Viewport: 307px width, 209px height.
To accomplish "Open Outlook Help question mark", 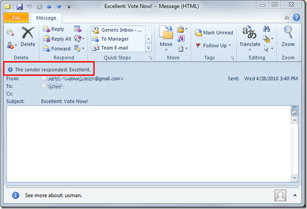I will pos(296,17).
